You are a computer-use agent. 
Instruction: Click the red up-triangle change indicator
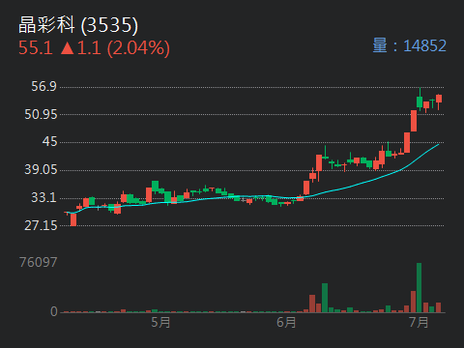click(x=68, y=48)
